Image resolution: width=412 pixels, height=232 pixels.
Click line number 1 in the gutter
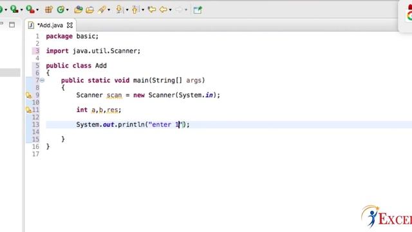37,36
